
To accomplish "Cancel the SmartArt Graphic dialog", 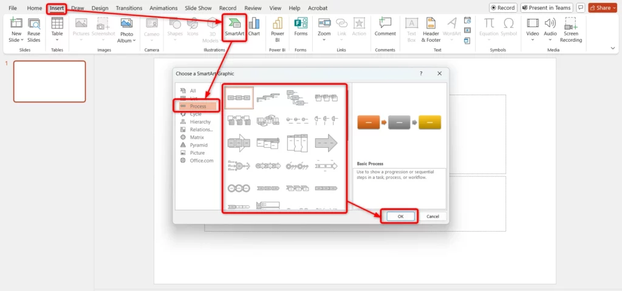I will 432,216.
